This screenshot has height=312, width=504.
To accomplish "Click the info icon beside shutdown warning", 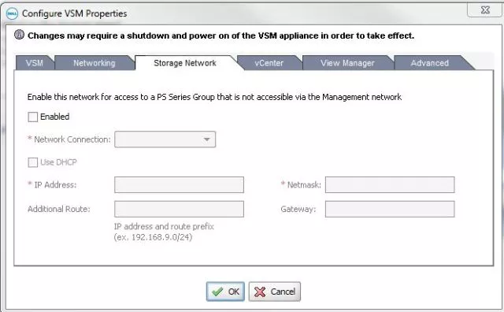I will tap(20, 35).
